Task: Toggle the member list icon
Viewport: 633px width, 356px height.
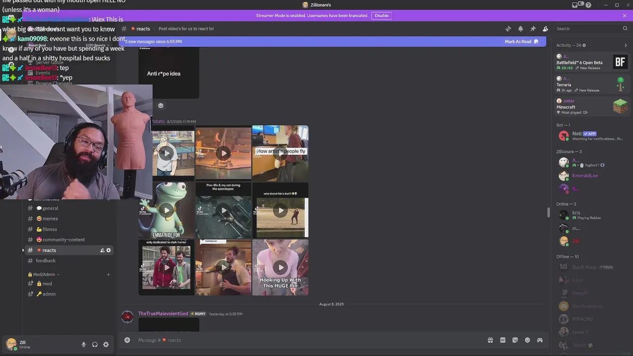Action: (x=545, y=29)
